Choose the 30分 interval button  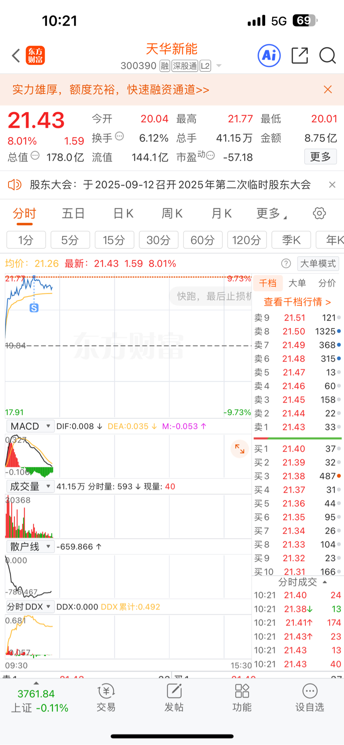pyautogui.click(x=159, y=240)
